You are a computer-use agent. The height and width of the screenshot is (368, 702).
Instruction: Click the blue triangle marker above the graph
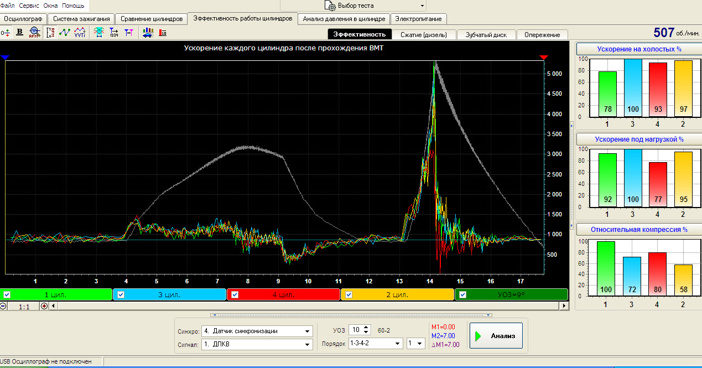pyautogui.click(x=6, y=57)
